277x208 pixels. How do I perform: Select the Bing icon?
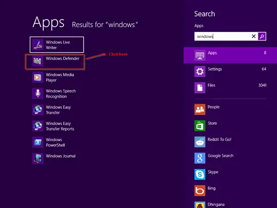click(x=200, y=191)
